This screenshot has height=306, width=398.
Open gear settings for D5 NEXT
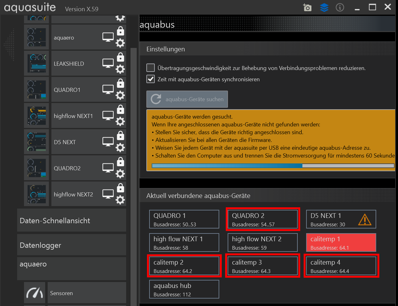pyautogui.click(x=120, y=148)
